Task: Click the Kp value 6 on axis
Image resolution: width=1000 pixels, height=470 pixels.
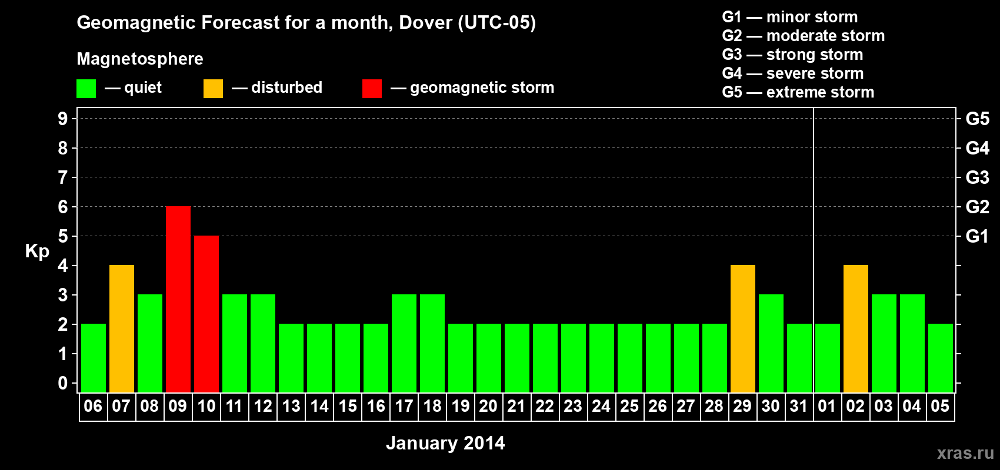Action: [63, 207]
